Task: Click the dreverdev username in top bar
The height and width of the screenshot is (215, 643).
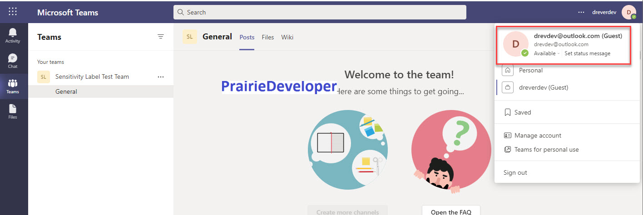Action: (x=604, y=12)
